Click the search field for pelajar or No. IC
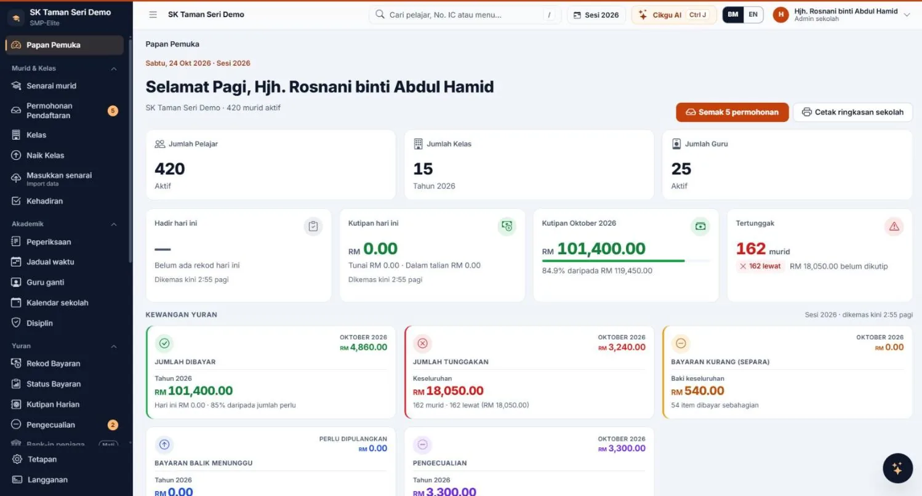The width and height of the screenshot is (922, 496). point(465,15)
